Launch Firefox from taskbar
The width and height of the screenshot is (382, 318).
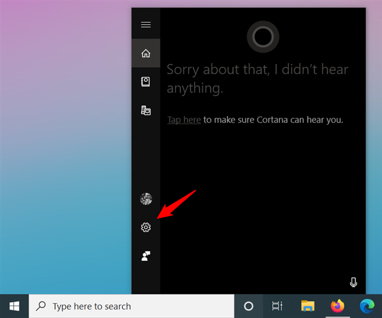pos(337,306)
